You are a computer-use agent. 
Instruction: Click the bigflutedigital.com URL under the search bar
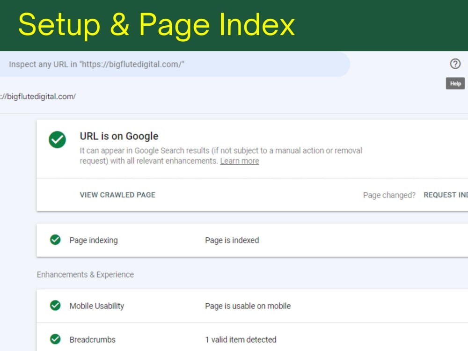[38, 96]
